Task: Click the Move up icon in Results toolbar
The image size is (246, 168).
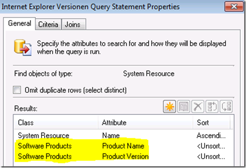Action: coord(212,107)
